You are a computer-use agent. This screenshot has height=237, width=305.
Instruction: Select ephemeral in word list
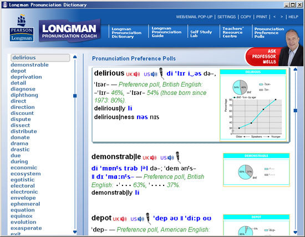tap(26, 204)
